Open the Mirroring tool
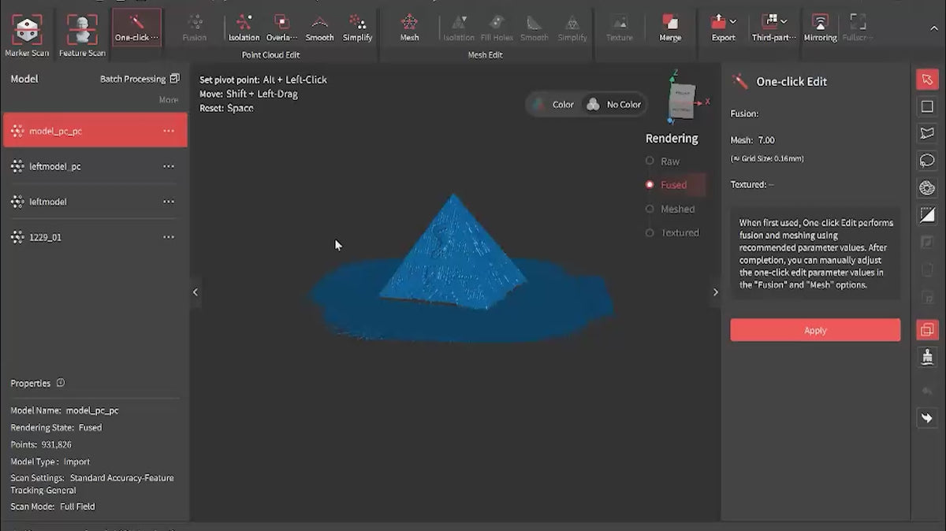The image size is (946, 531). tap(820, 27)
